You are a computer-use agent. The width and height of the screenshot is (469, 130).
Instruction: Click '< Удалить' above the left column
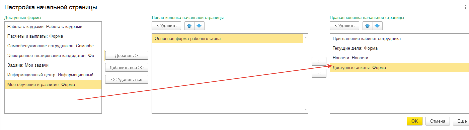[166, 26]
